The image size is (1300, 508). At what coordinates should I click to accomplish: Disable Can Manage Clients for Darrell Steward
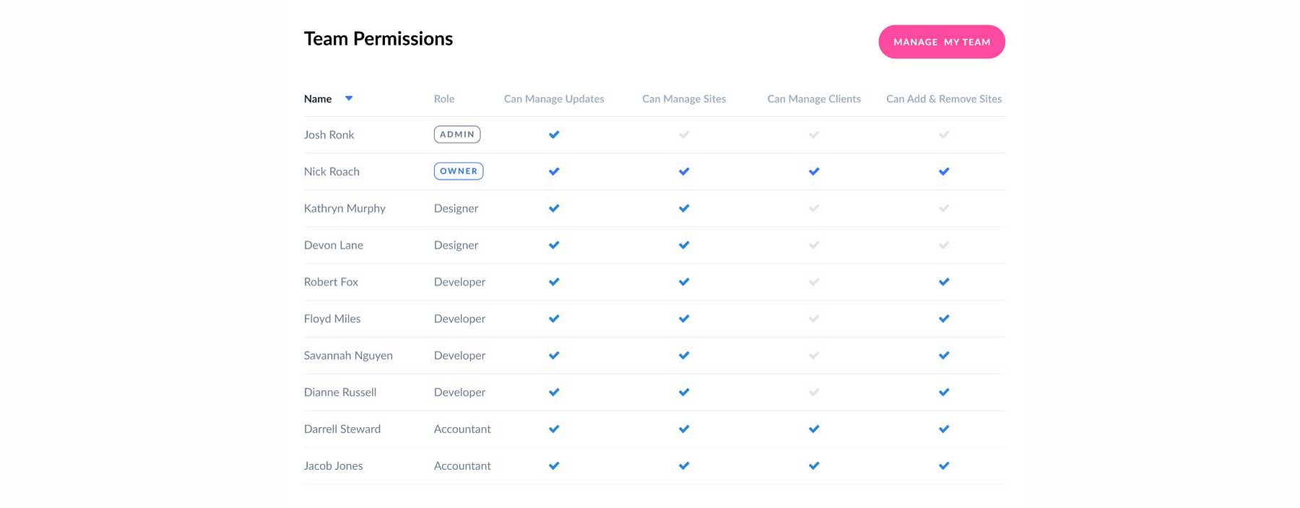(x=813, y=429)
